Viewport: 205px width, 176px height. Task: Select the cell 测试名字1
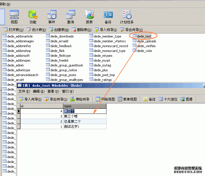[85, 127]
